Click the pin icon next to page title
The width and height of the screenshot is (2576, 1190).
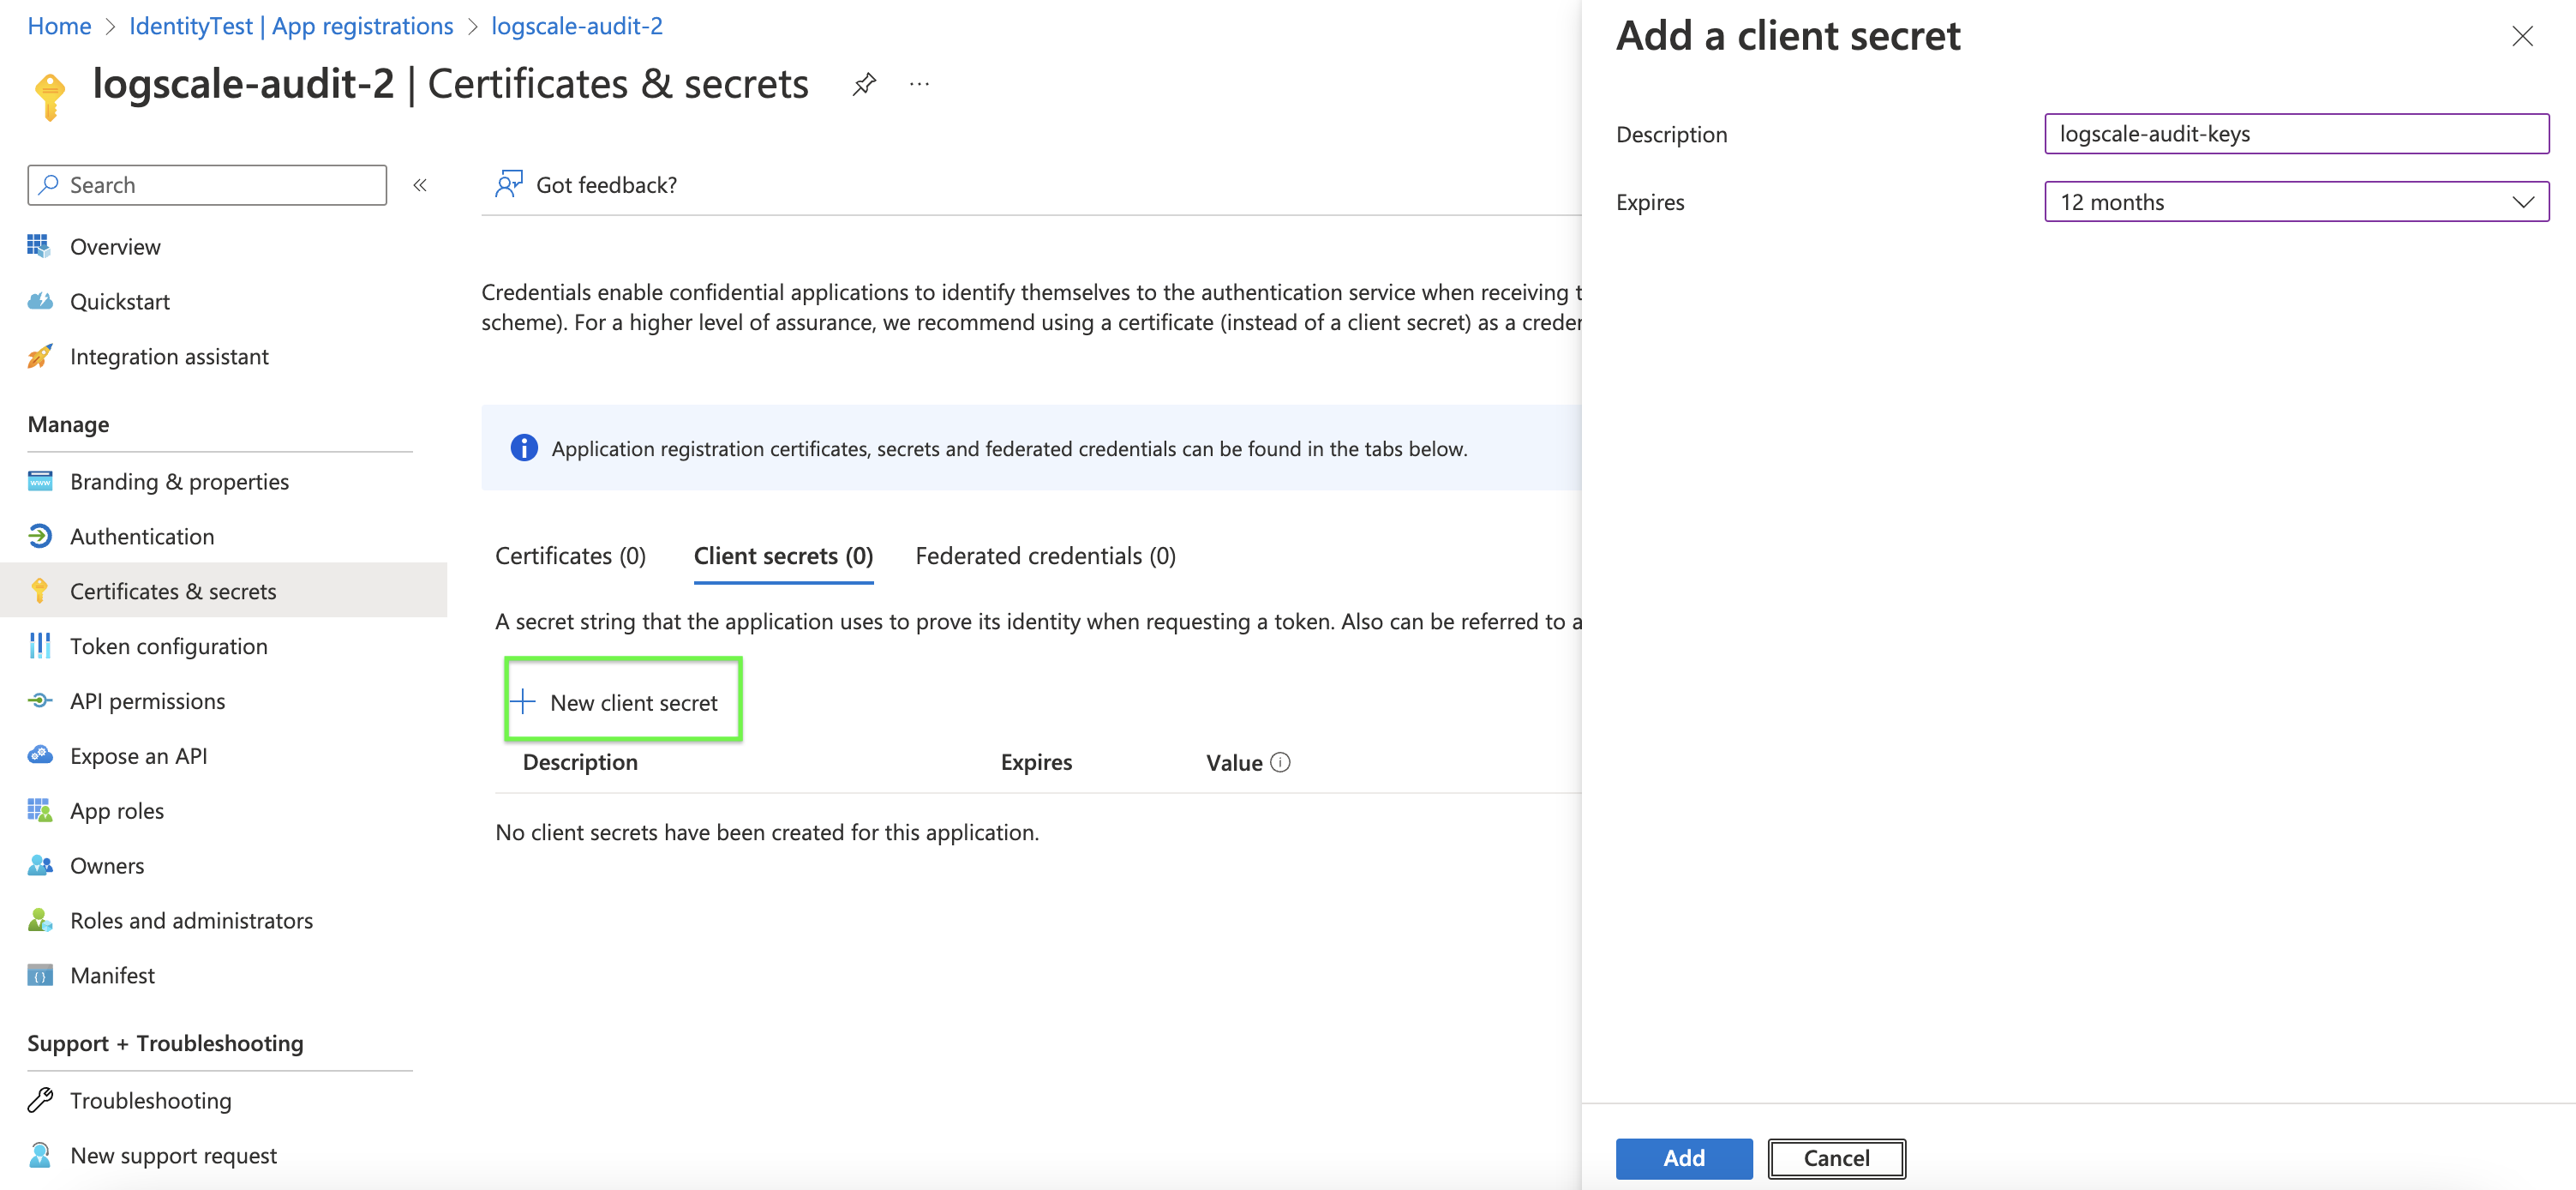point(864,84)
